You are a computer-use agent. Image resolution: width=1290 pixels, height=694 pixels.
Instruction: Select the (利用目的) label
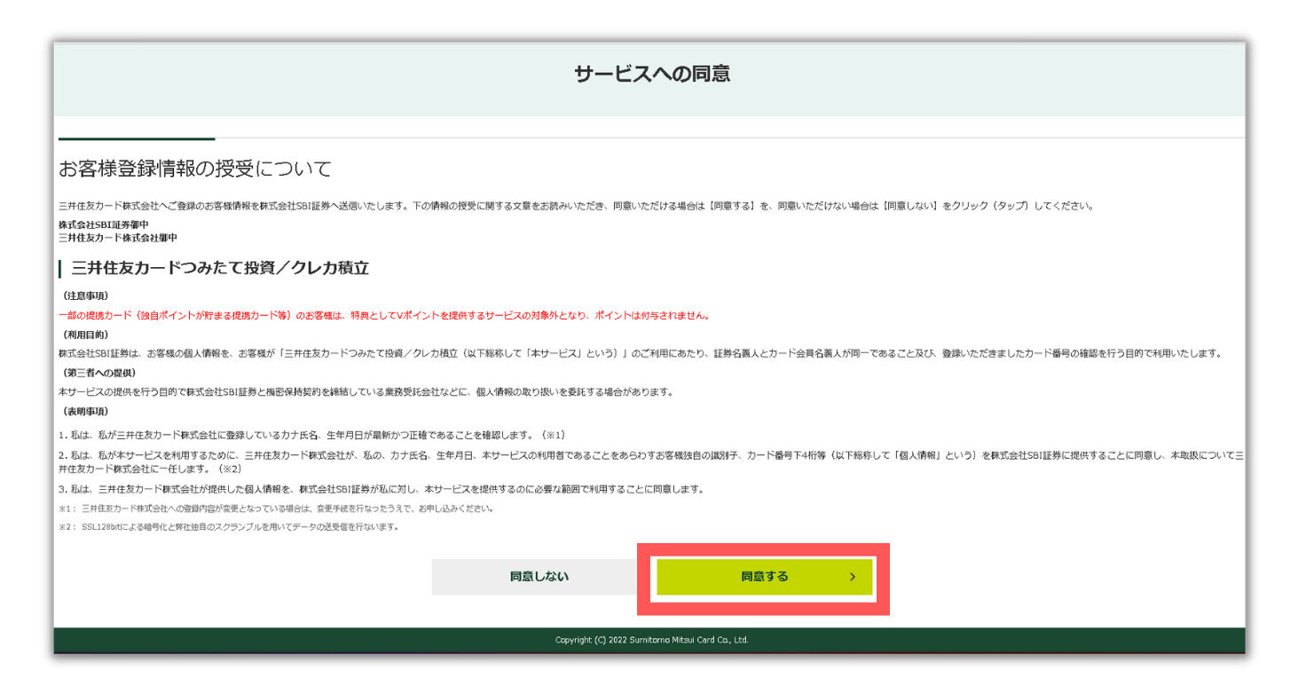(85, 335)
